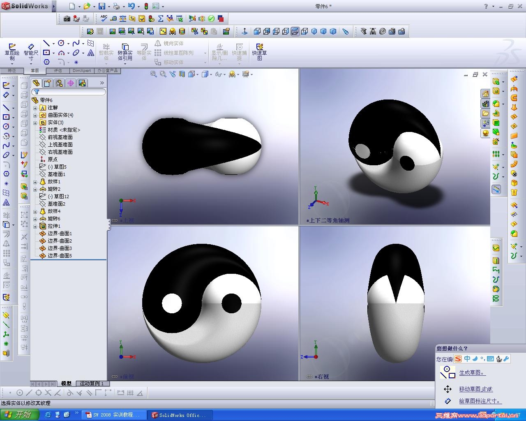Image resolution: width=526 pixels, height=421 pixels.
Task: Toggle the Chinese/English 中 input mode
Action: pyautogui.click(x=467, y=359)
